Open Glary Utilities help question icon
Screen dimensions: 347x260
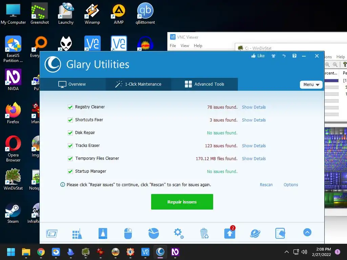[294, 56]
